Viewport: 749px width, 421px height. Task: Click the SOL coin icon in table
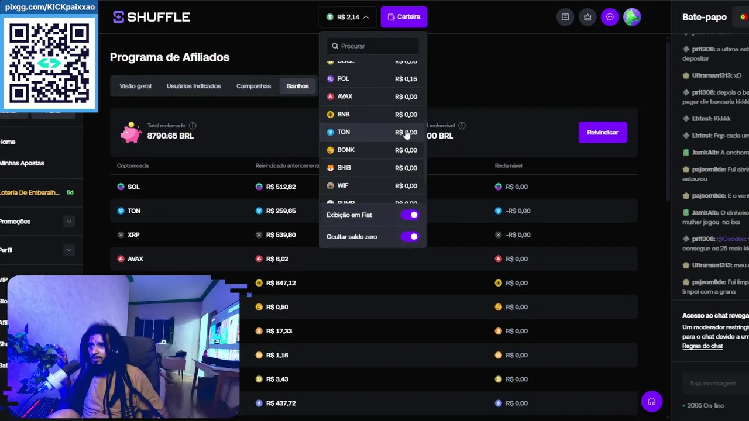(x=121, y=187)
